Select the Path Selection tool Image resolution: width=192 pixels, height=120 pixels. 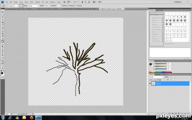[x=3, y=55]
